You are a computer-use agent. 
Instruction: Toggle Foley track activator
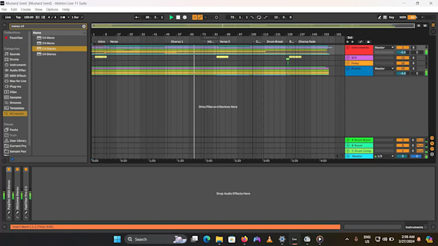click(x=403, y=63)
